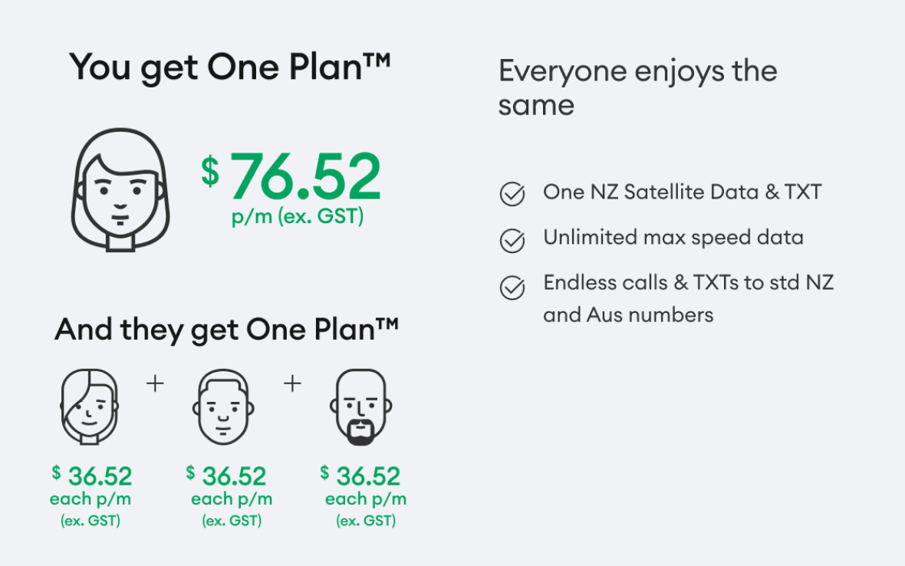This screenshot has height=566, width=905.
Task: Click the clean-shaven man avatar
Action: (221, 406)
